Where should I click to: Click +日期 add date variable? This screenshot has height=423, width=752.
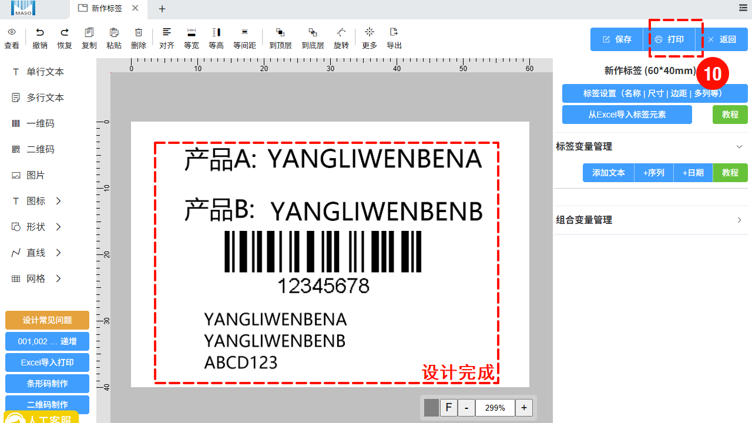693,173
